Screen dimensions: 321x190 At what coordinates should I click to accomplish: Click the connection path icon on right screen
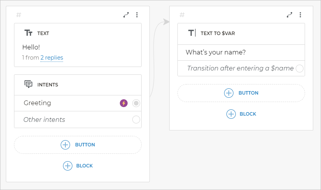point(289,15)
